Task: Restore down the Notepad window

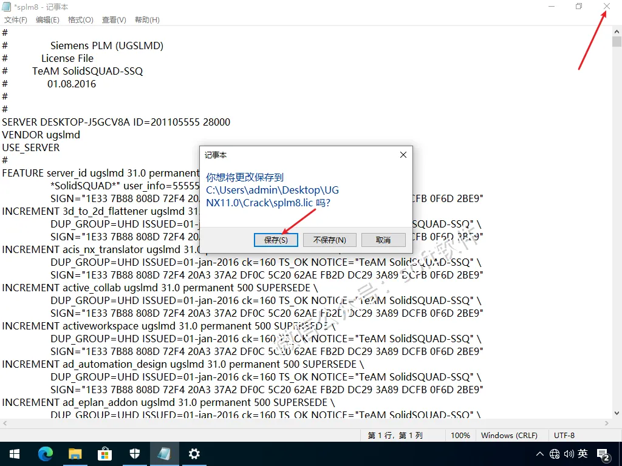Action: point(579,6)
